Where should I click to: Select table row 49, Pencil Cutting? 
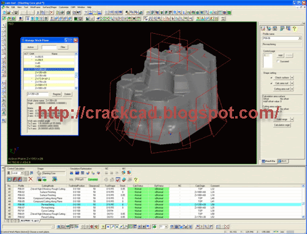tap(153, 217)
